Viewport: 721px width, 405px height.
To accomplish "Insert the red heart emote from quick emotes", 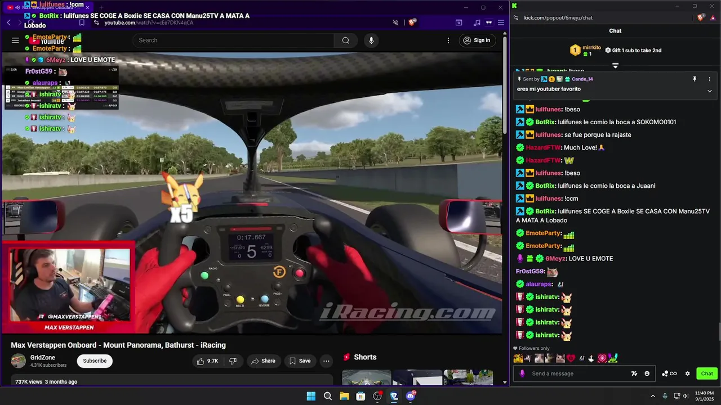I will [x=571, y=358].
